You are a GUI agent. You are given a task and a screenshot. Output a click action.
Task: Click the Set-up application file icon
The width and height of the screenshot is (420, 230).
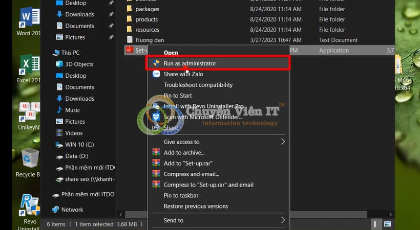[130, 50]
